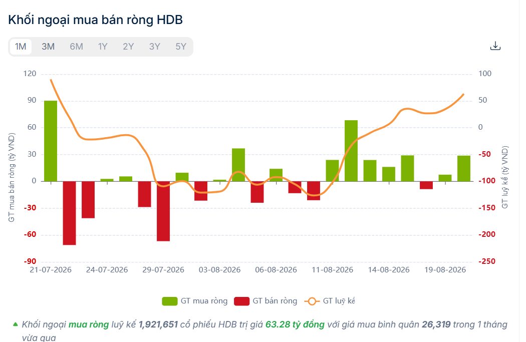Image resolution: width=526 pixels, height=342 pixels.
Task: Click the deep red bar after 29-07-2026
Action: pyautogui.click(x=163, y=211)
